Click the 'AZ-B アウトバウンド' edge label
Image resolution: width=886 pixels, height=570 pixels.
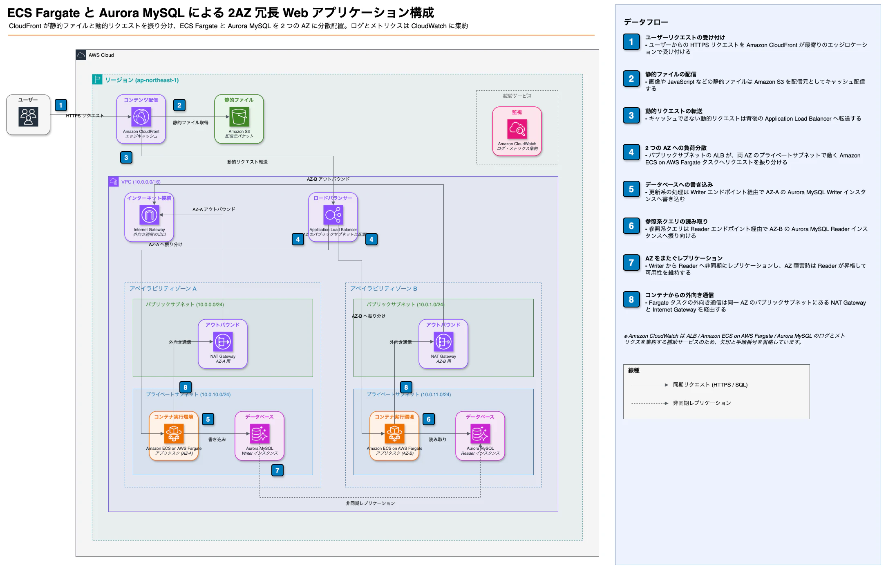click(x=328, y=179)
